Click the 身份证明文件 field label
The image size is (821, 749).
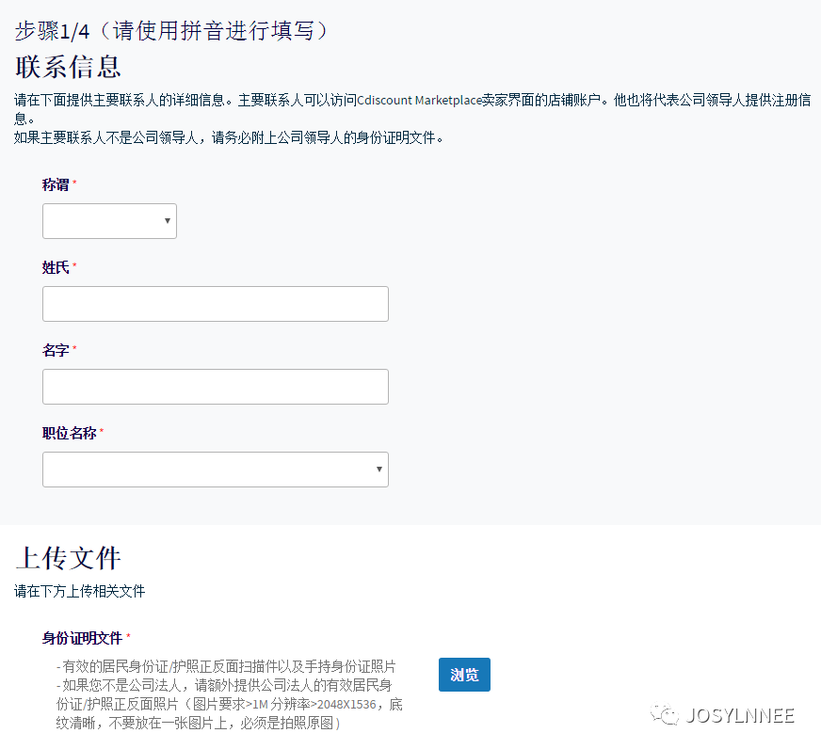[81, 638]
